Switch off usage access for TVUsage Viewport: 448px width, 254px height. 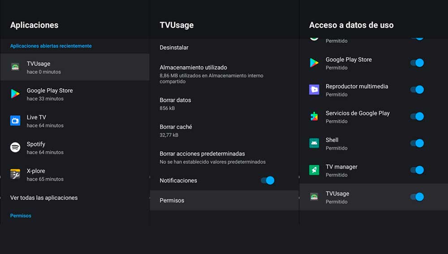click(x=417, y=197)
